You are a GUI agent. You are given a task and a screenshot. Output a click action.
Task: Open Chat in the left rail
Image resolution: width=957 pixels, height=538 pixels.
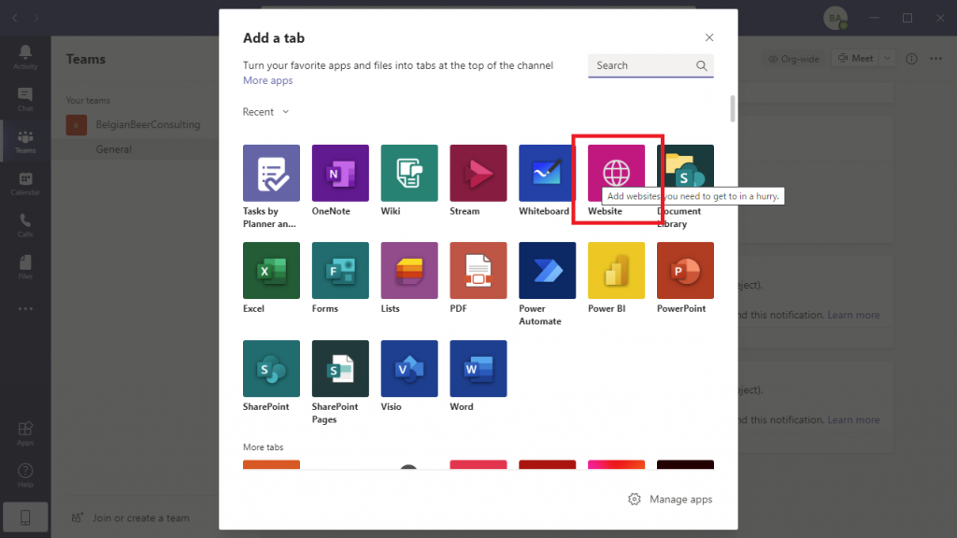click(25, 99)
